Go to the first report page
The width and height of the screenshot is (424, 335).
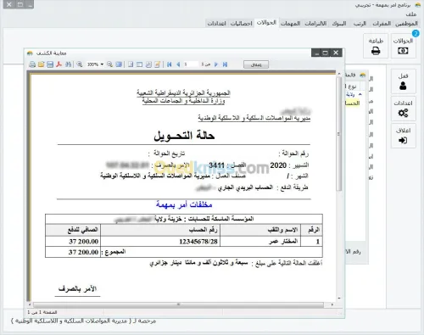tap(170, 64)
